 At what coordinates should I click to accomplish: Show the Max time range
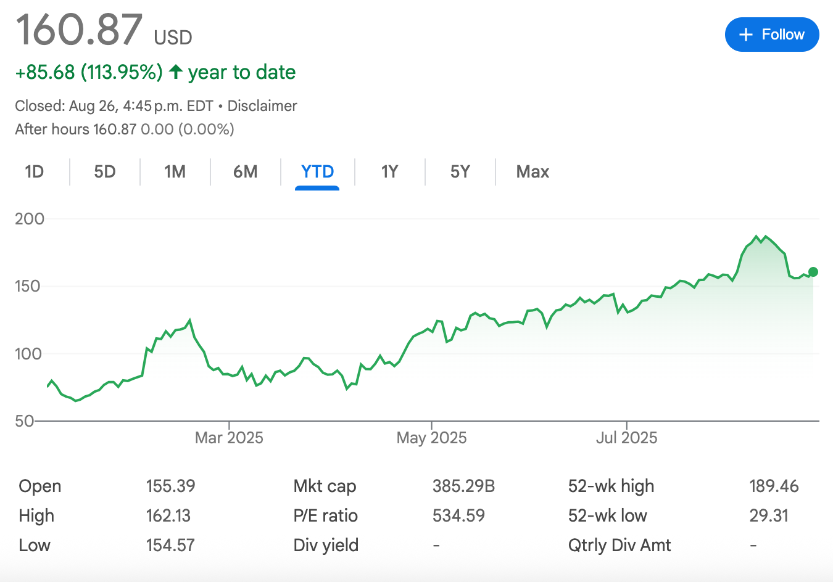(533, 171)
